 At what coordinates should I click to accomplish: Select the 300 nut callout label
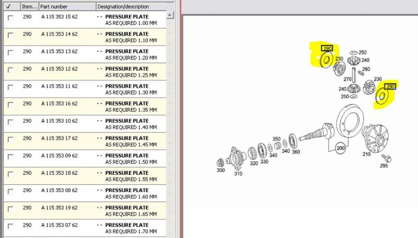pos(221,170)
